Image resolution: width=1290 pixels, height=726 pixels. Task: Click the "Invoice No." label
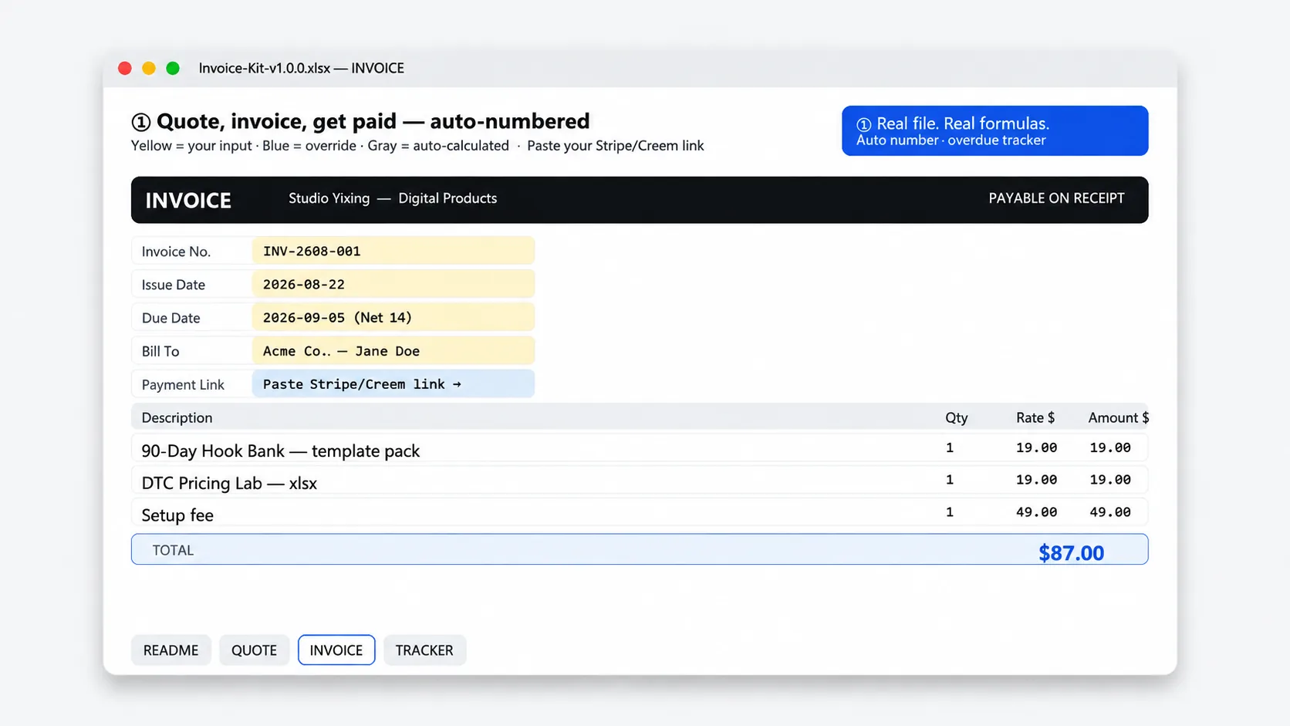pyautogui.click(x=176, y=252)
